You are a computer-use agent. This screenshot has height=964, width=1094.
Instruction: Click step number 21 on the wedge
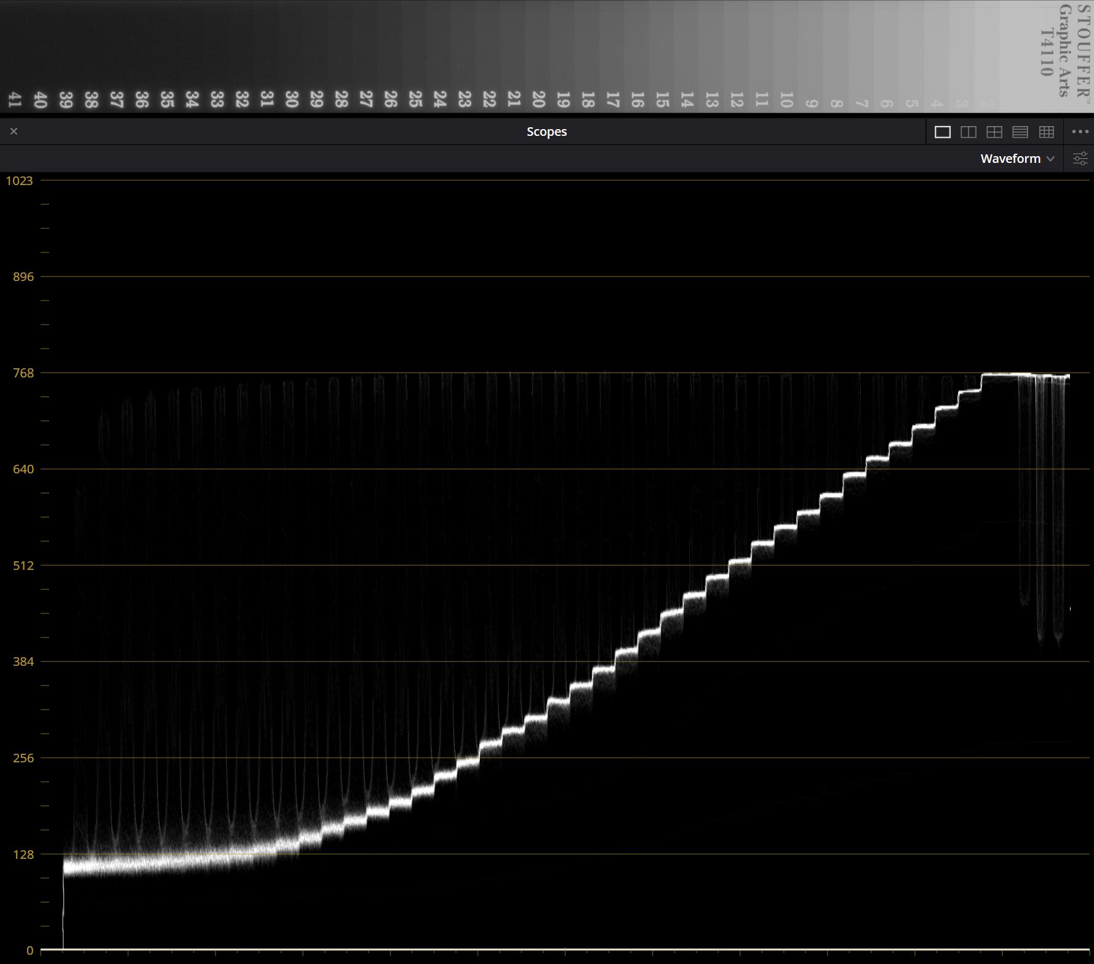coord(514,100)
